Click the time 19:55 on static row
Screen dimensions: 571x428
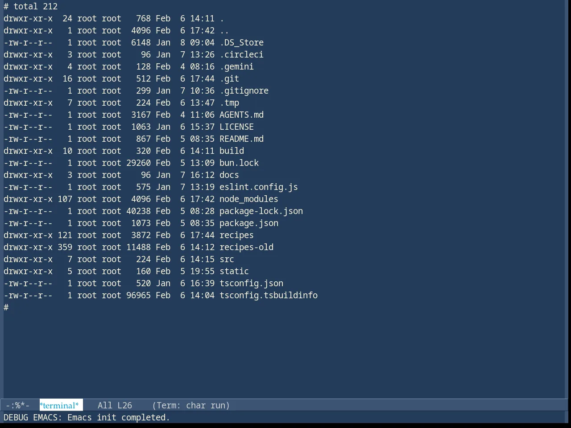tap(202, 271)
